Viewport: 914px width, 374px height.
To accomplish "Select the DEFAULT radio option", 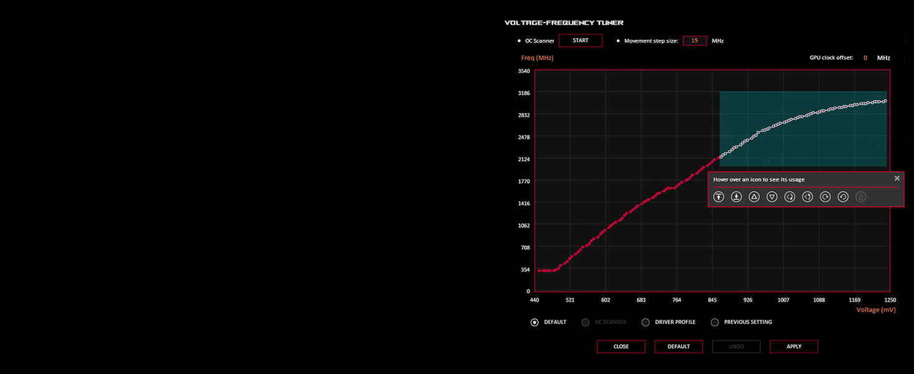I will click(534, 322).
